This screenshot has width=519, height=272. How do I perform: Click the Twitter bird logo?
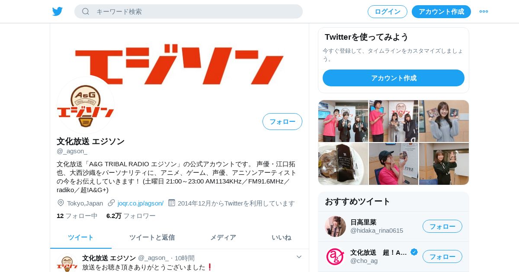pos(58,12)
